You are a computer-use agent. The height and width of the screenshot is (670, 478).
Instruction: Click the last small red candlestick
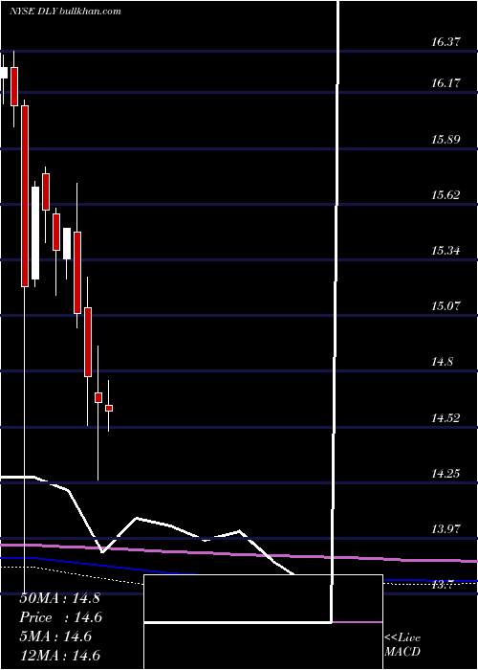tap(109, 409)
